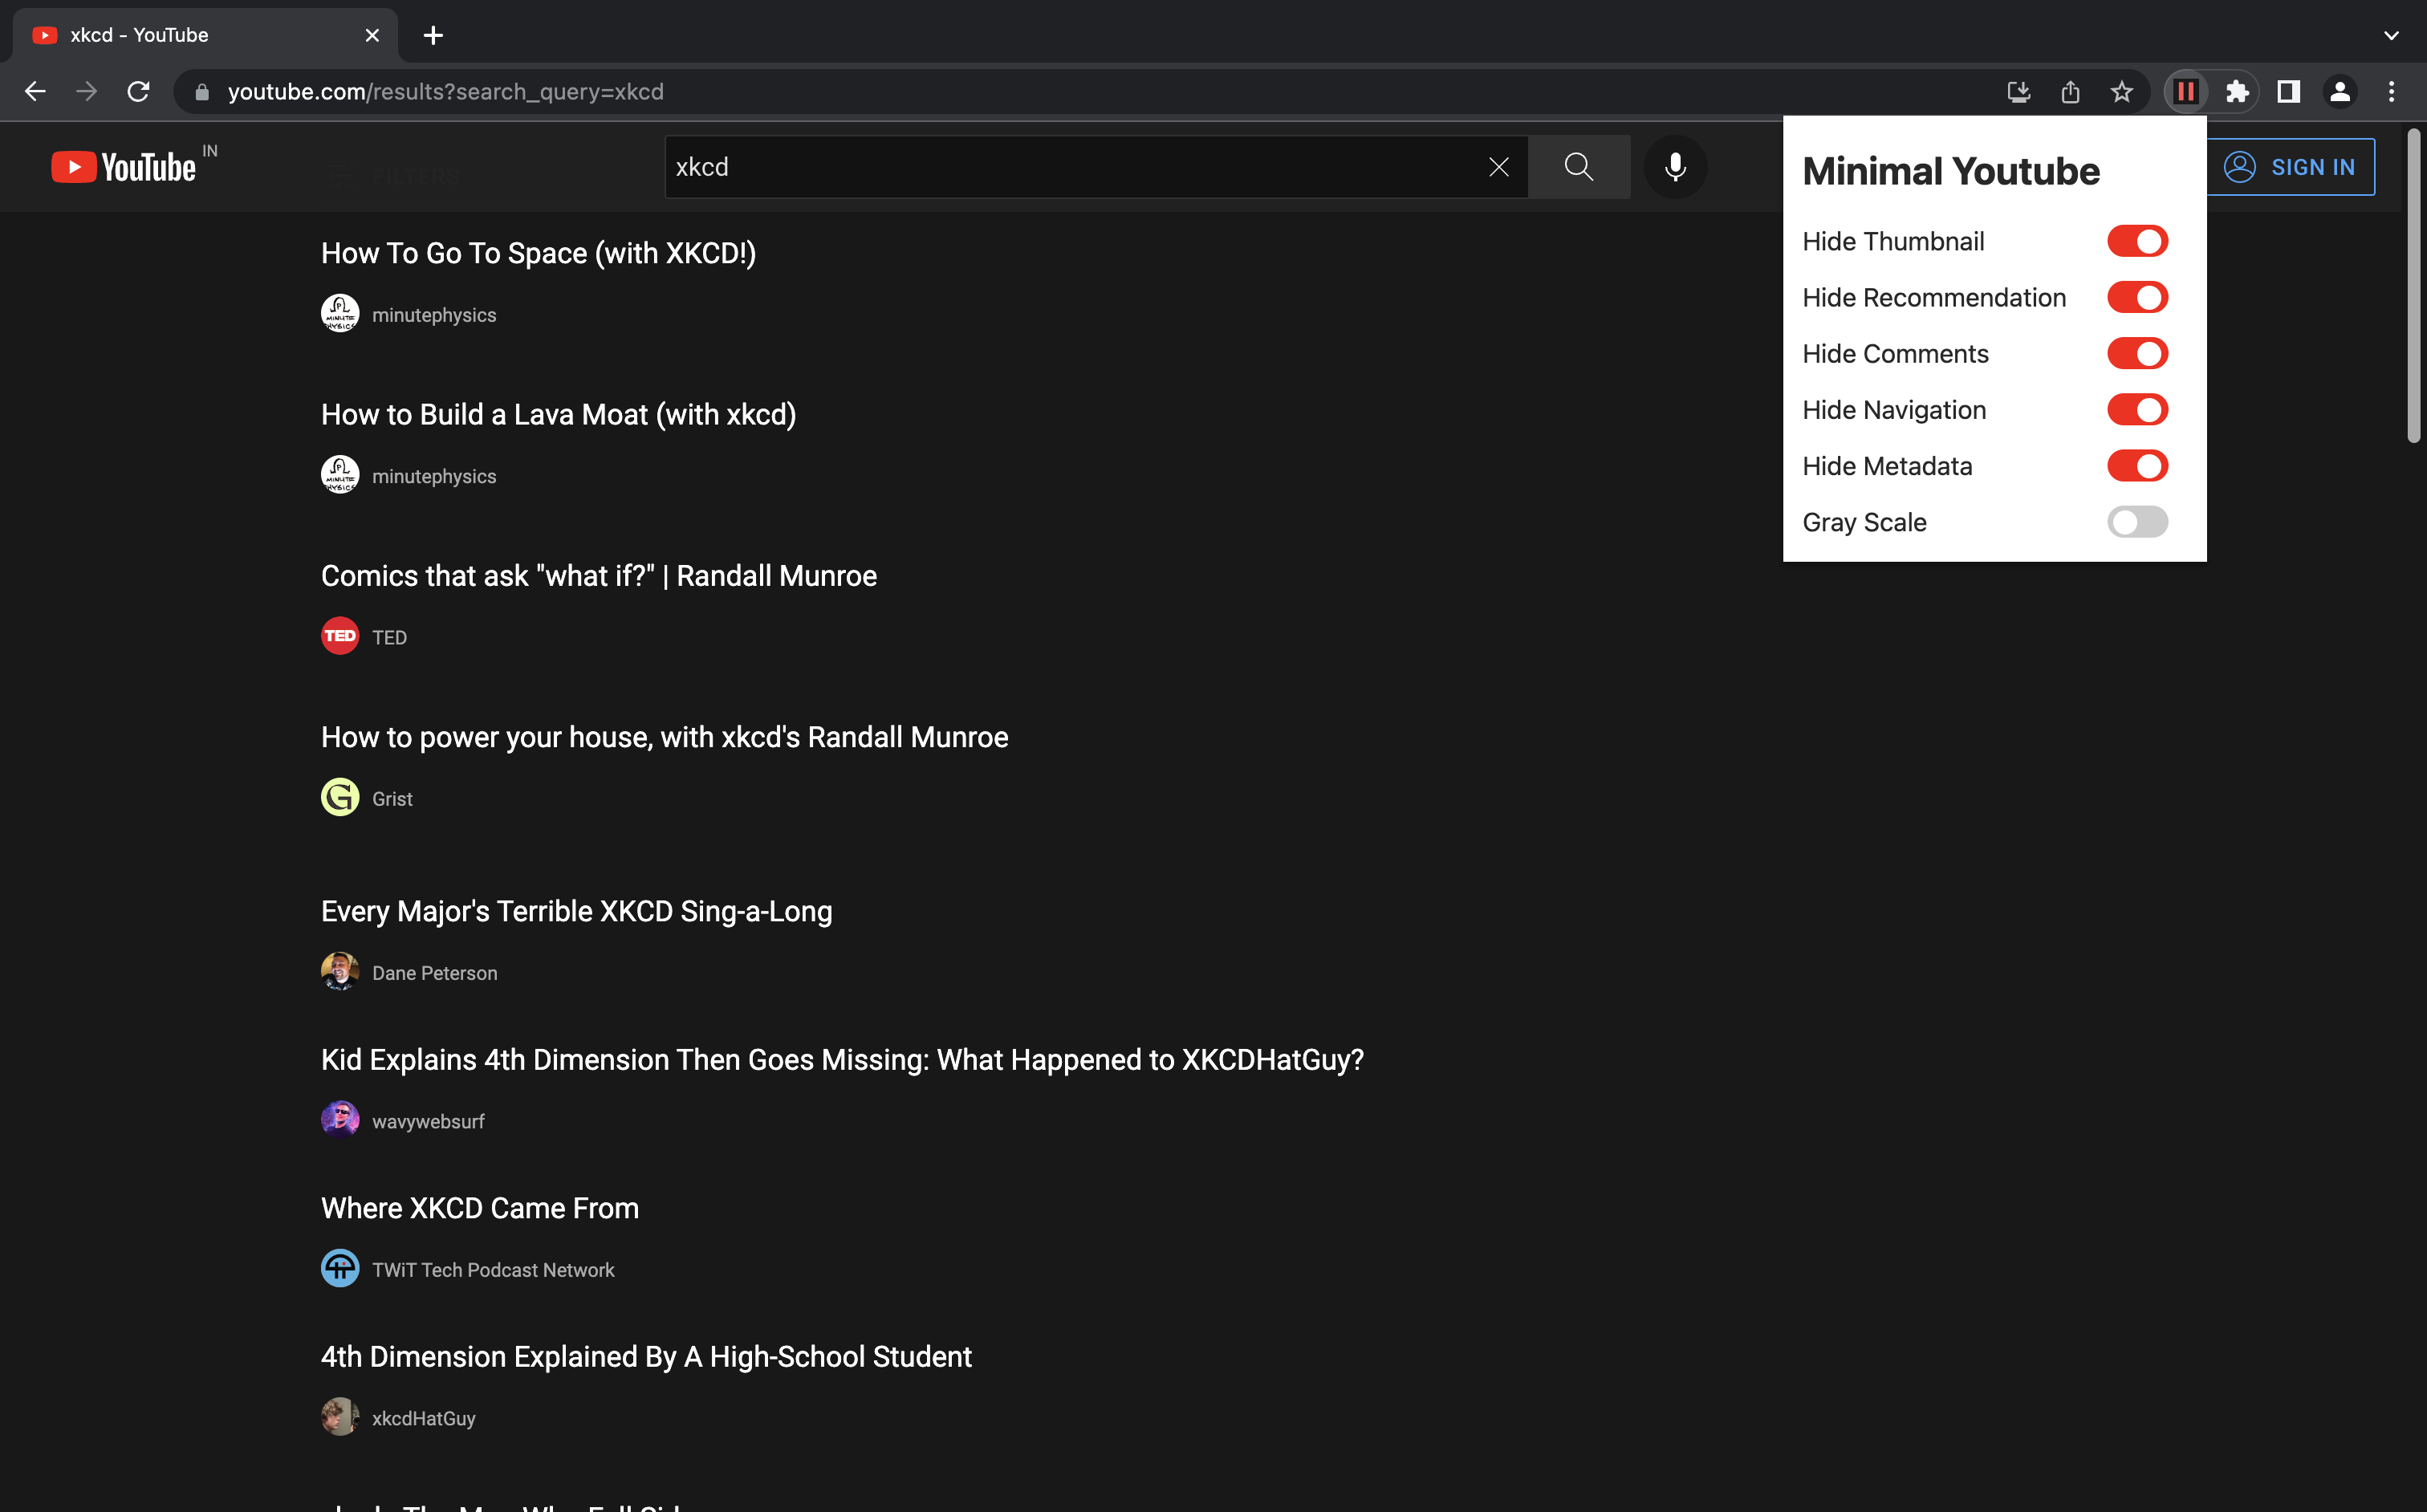Click the share page icon

(2070, 92)
